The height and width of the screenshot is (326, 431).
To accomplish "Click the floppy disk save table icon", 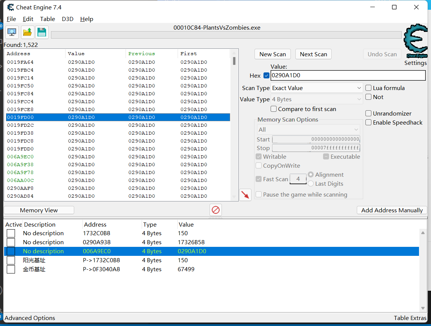I will point(42,32).
